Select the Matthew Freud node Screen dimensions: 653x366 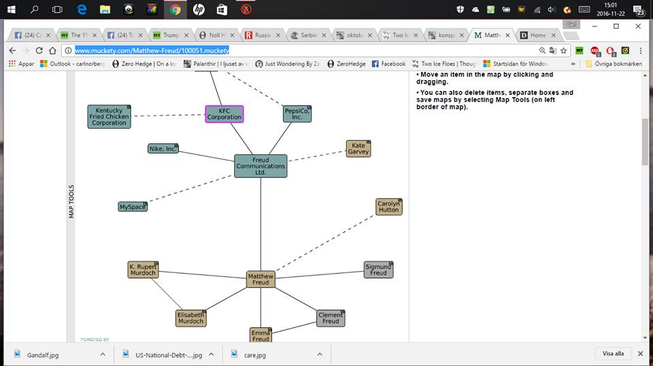coord(261,279)
